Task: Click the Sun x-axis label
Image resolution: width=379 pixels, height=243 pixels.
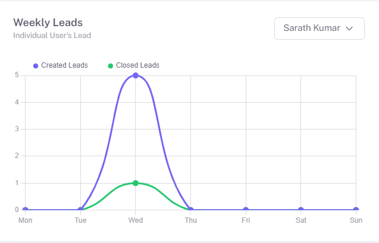Action: (356, 220)
